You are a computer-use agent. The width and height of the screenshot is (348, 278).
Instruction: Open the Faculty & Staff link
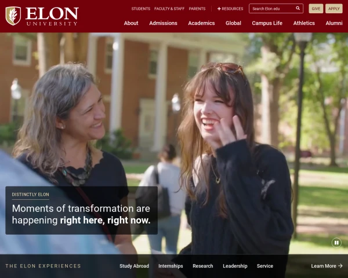coord(169,9)
